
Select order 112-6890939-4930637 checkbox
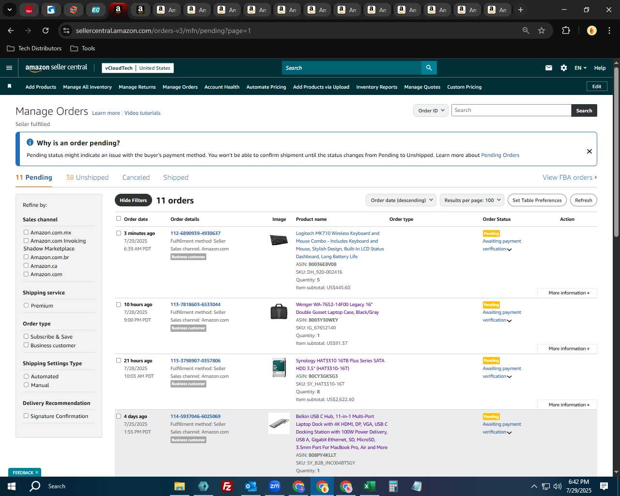tap(119, 233)
